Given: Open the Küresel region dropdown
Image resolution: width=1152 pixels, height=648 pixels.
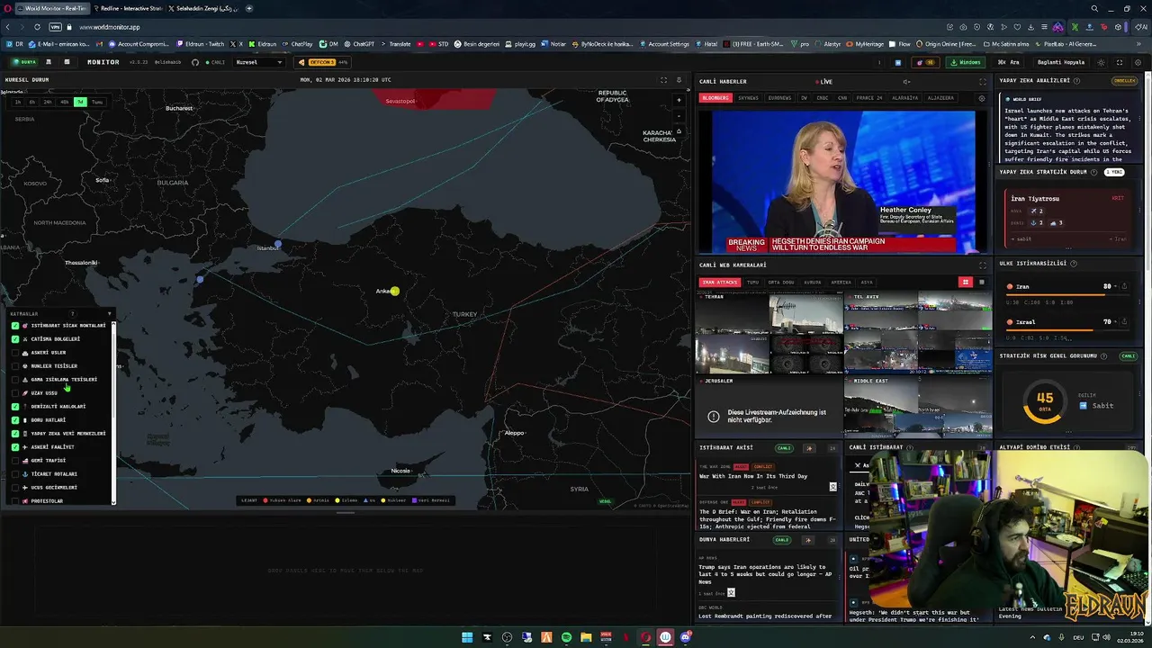Looking at the screenshot, I should (x=258, y=62).
